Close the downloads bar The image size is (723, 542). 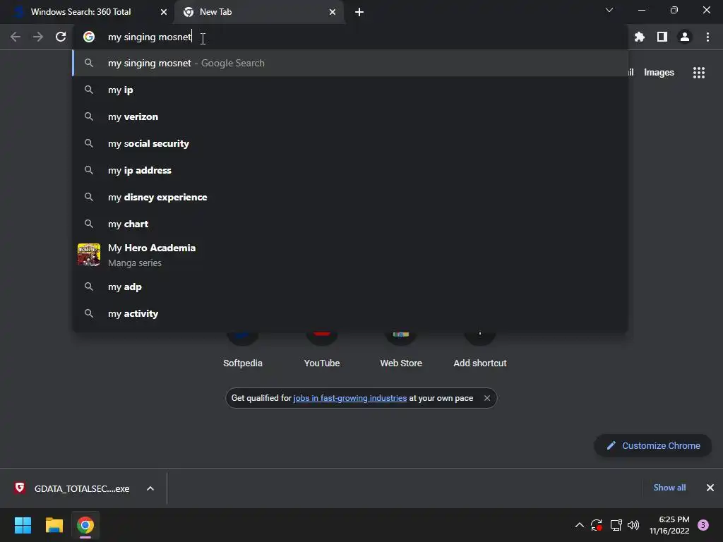click(710, 488)
